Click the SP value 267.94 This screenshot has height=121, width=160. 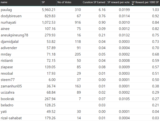tap(50, 99)
